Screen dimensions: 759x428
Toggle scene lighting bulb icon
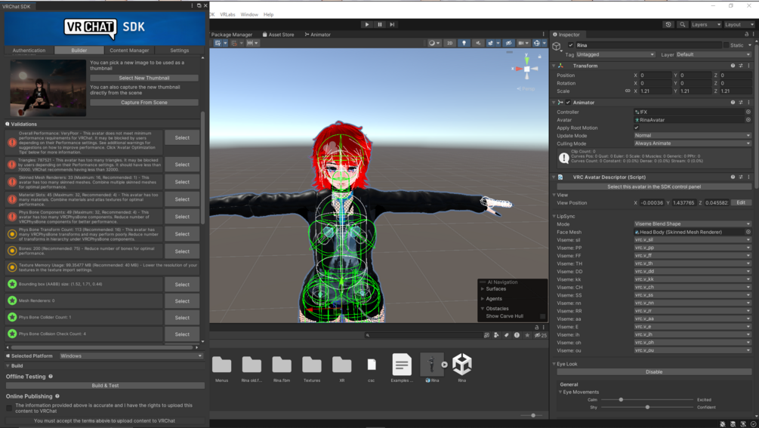[x=464, y=43]
